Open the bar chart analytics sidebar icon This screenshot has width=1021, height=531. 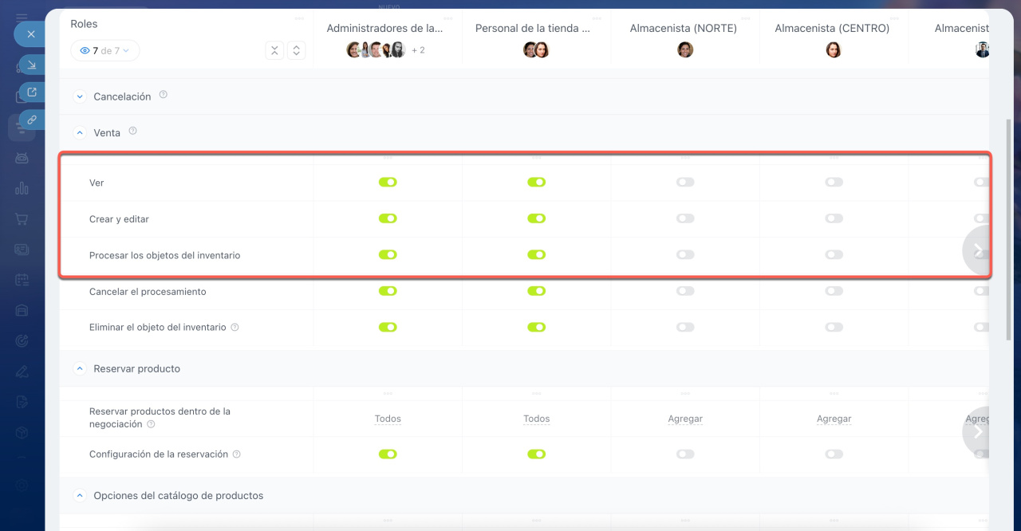click(x=22, y=188)
